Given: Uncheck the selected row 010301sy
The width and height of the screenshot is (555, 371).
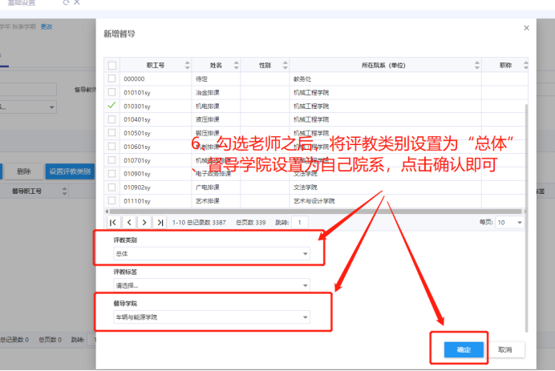Looking at the screenshot, I should [112, 106].
